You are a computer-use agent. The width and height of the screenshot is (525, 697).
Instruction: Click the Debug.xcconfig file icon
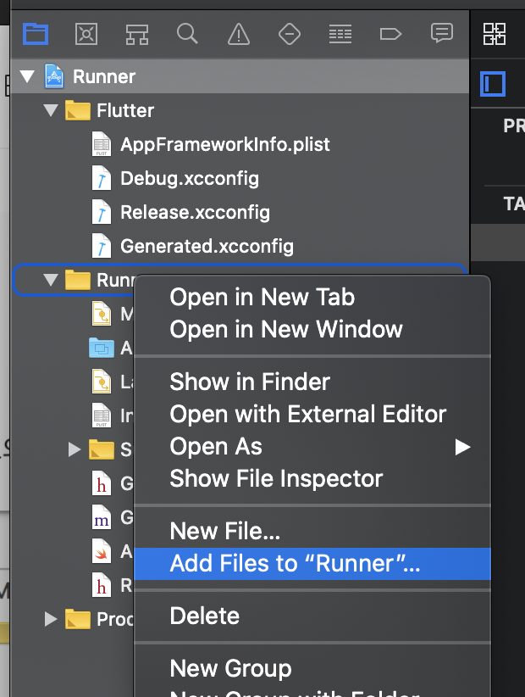[x=102, y=178]
